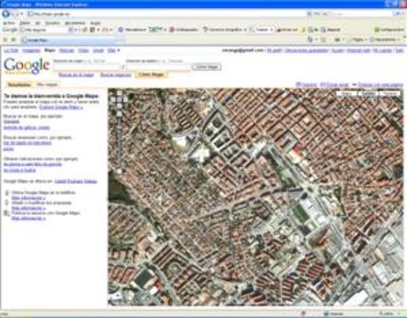Image resolution: width=407 pixels, height=318 pixels.
Task: Click the Add to Favorites icon
Action: [x=13, y=40]
